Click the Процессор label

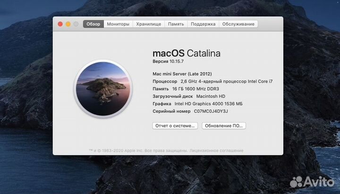165,82
